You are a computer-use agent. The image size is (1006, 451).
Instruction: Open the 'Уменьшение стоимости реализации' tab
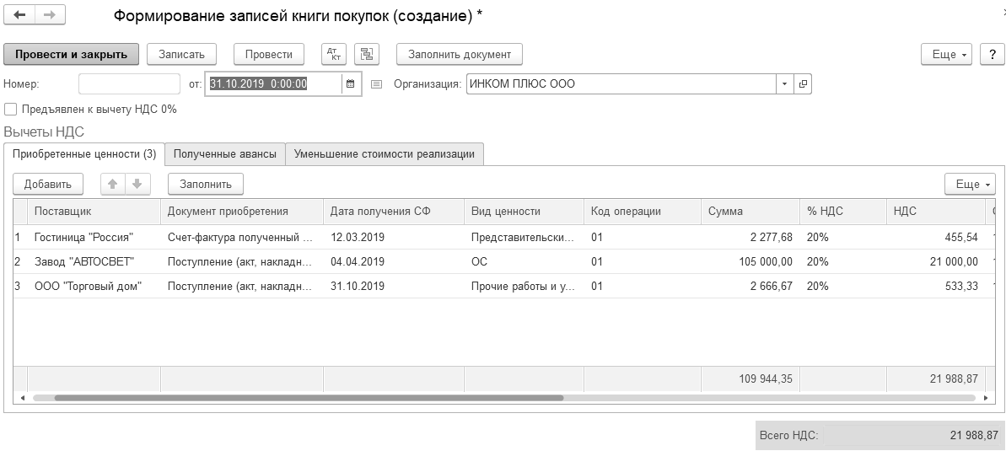point(385,153)
